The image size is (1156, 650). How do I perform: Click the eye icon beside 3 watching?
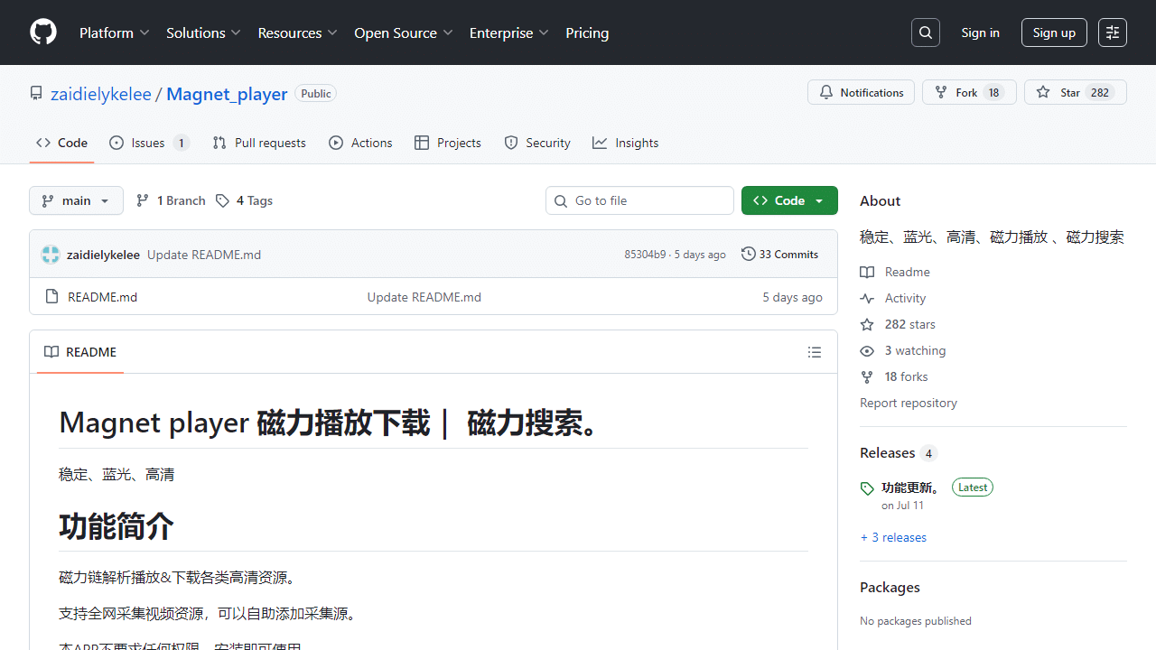click(867, 350)
